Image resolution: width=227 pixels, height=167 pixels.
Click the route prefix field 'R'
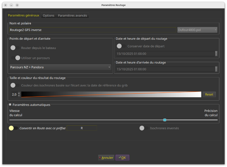point(82,128)
